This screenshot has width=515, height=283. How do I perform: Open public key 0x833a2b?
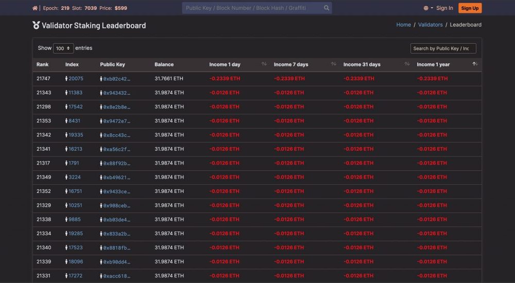(116, 234)
